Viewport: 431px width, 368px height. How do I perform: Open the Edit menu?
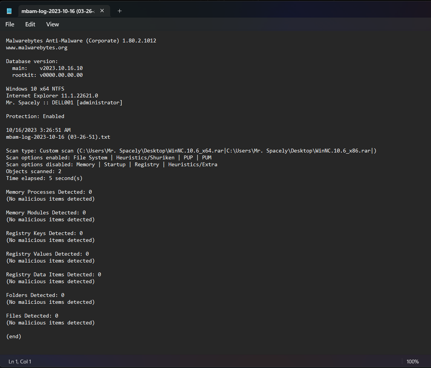coord(30,24)
